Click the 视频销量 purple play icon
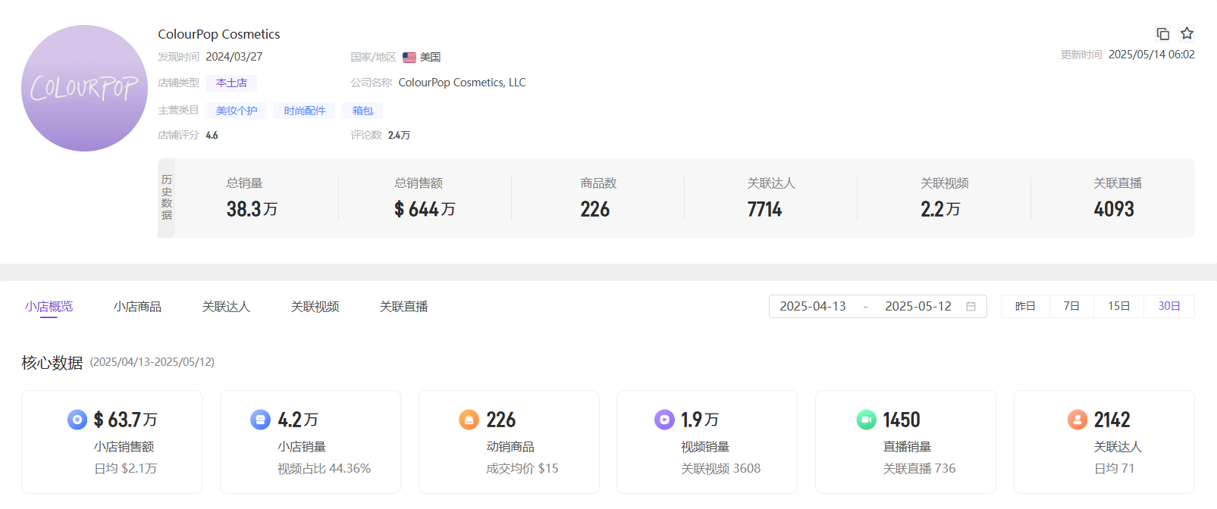Viewport: 1217px width, 509px height. click(664, 419)
